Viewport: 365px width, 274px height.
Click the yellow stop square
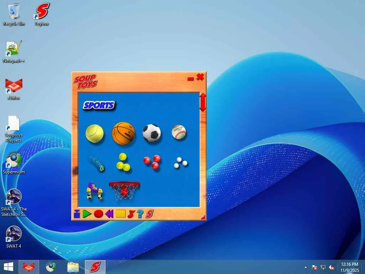(120, 214)
